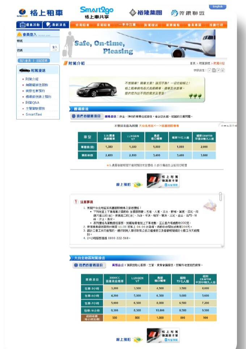The height and width of the screenshot is (349, 246).
Task: Click 首頁 in the breadcrumb
Action: tap(192, 63)
